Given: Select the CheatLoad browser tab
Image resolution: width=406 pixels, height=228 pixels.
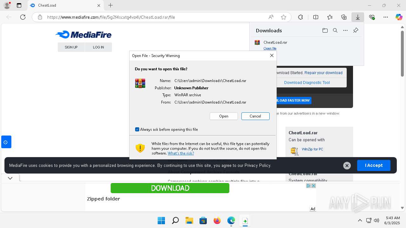Looking at the screenshot, I should coord(65,5).
